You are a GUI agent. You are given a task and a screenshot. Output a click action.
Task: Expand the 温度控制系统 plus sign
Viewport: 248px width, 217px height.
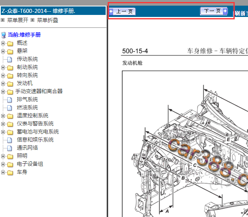(x=3, y=116)
